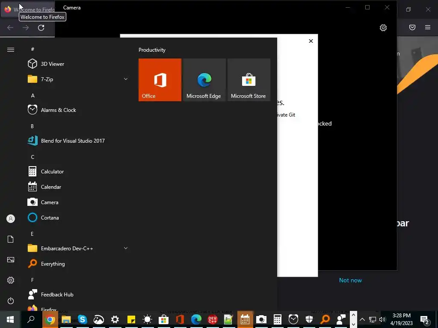Open Settings gear in Start sidebar
Image resolution: width=438 pixels, height=328 pixels.
tap(11, 280)
